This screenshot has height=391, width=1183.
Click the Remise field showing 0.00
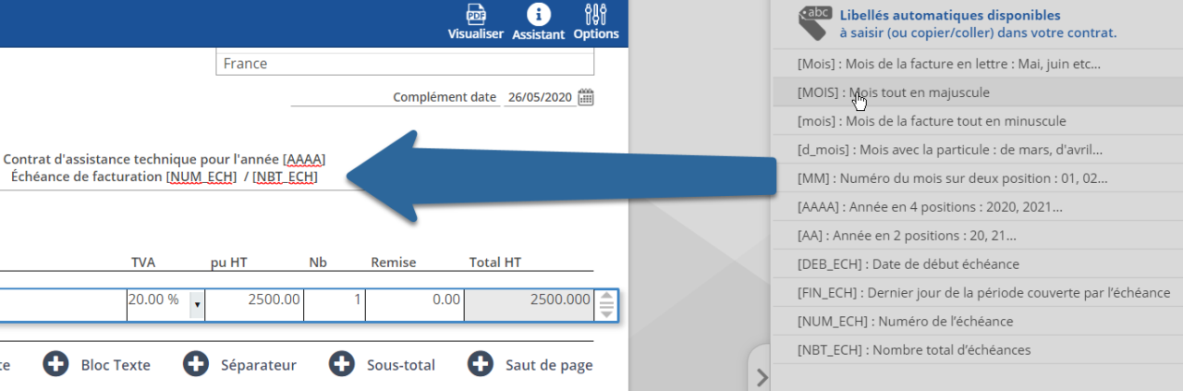click(415, 299)
